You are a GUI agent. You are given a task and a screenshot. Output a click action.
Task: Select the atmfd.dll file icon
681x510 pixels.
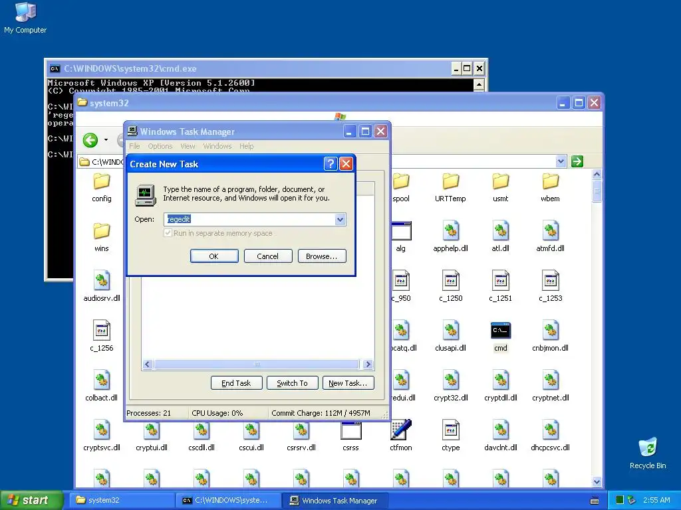point(551,231)
